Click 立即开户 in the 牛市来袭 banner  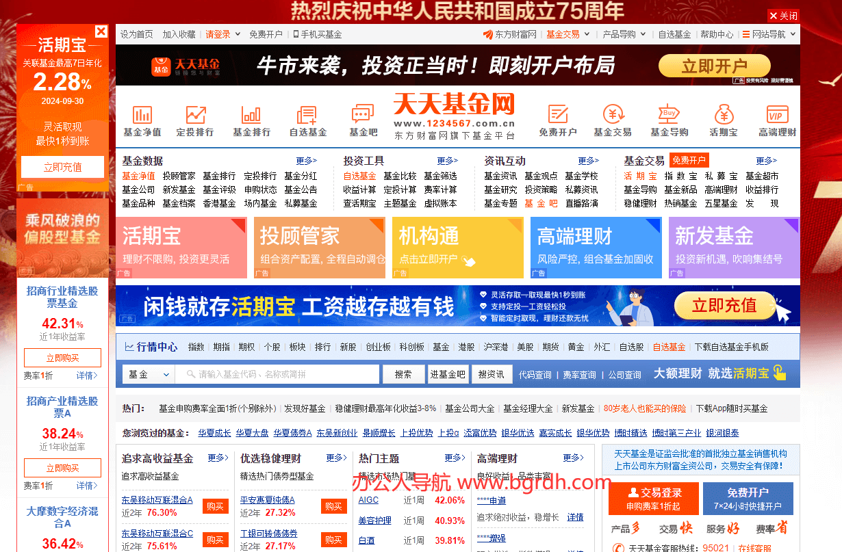714,66
